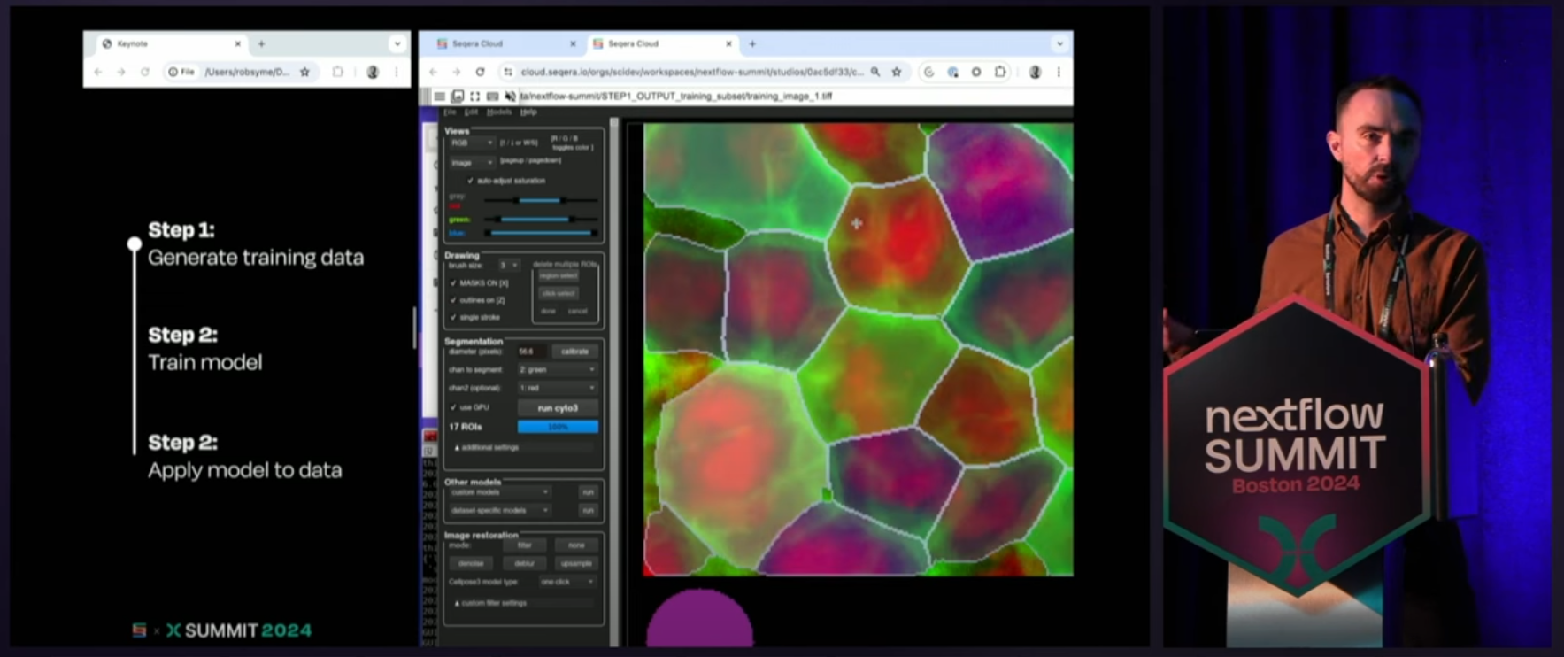
Task: Bookmark the Seqera Cloud page with star
Action: pyautogui.click(x=897, y=72)
